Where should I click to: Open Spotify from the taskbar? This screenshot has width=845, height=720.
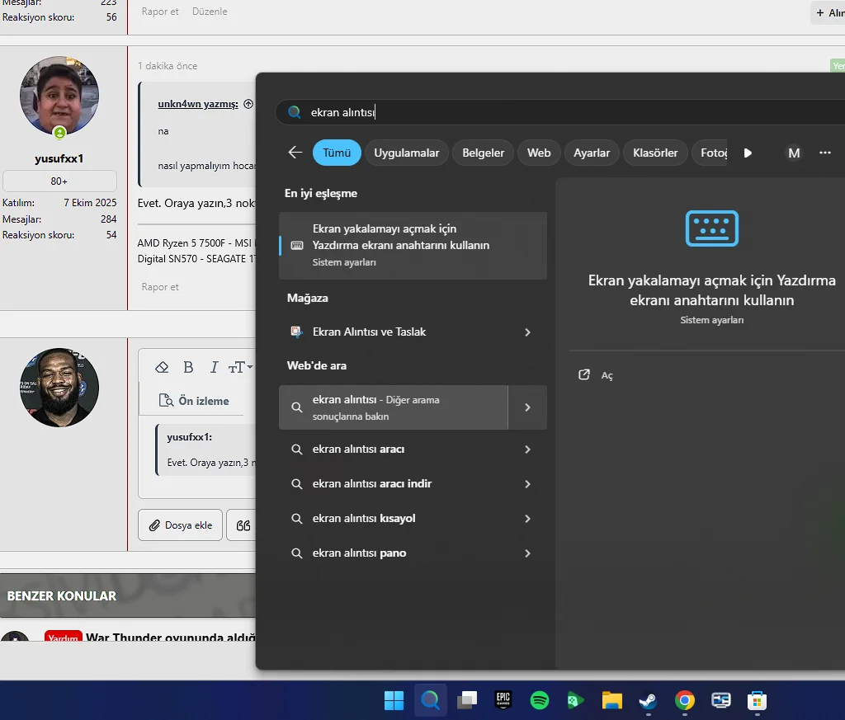(x=540, y=701)
